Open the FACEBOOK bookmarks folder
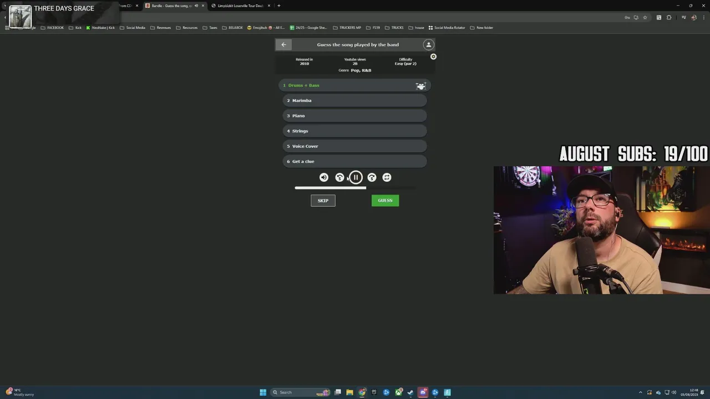Image resolution: width=710 pixels, height=399 pixels. [52, 28]
